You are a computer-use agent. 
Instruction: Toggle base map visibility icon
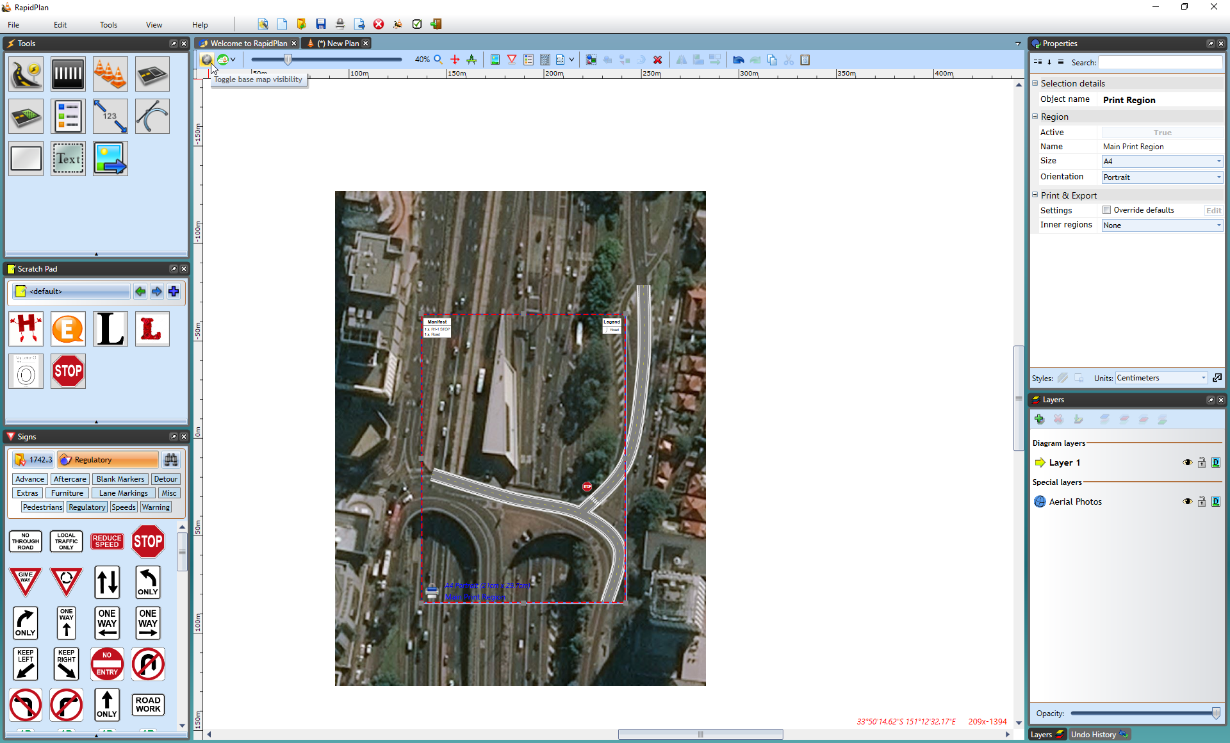click(x=206, y=59)
